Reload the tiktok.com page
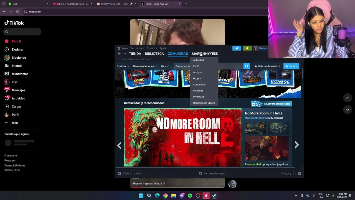 tap(17, 12)
